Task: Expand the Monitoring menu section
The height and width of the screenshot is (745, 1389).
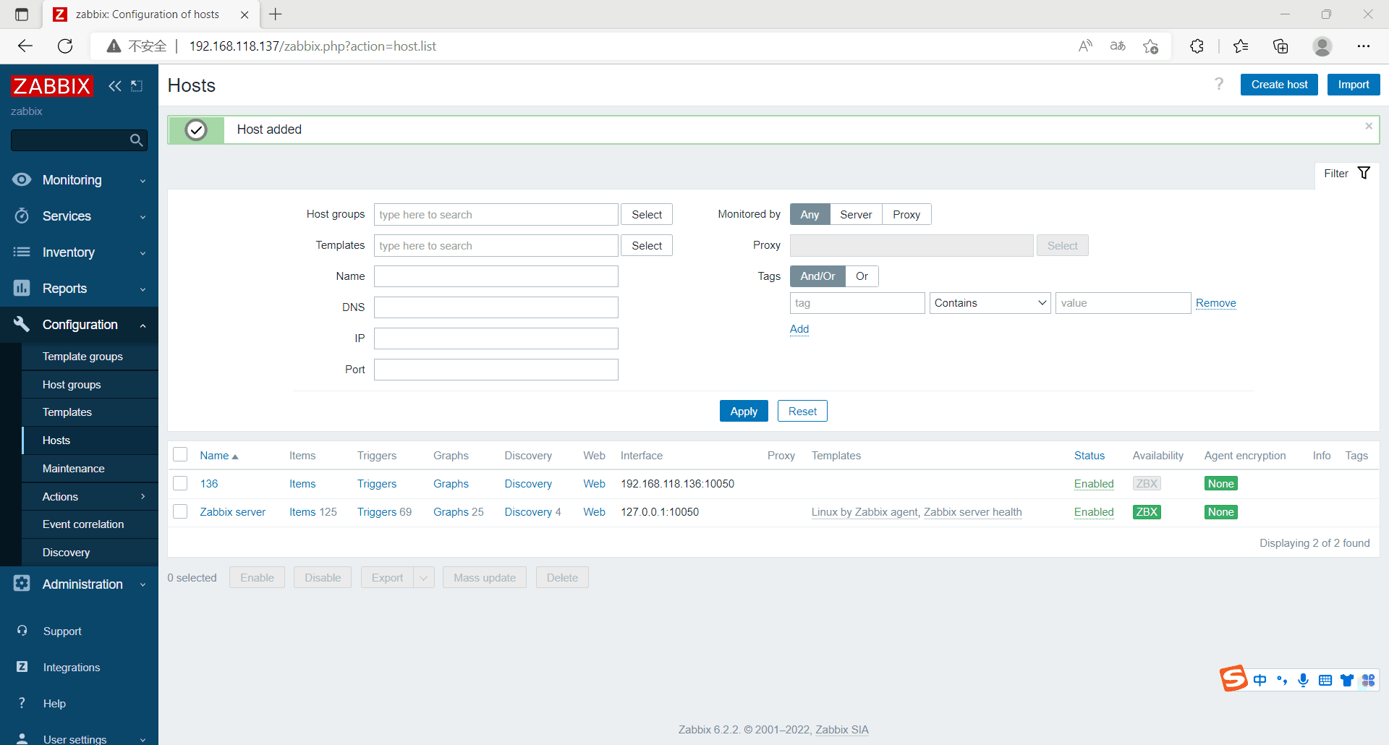Action: [x=143, y=181]
